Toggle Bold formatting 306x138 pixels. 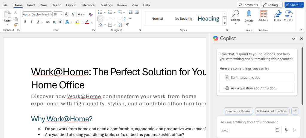25,22
